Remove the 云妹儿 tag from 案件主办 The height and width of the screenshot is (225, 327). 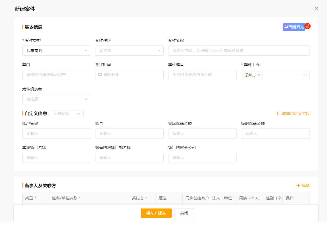pyautogui.click(x=259, y=75)
